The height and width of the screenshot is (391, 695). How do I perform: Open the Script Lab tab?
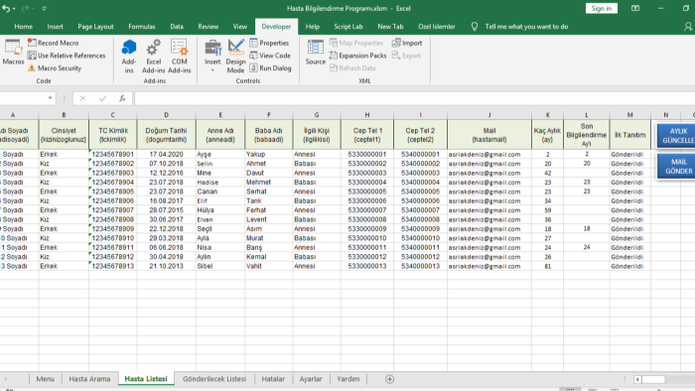pyautogui.click(x=347, y=27)
